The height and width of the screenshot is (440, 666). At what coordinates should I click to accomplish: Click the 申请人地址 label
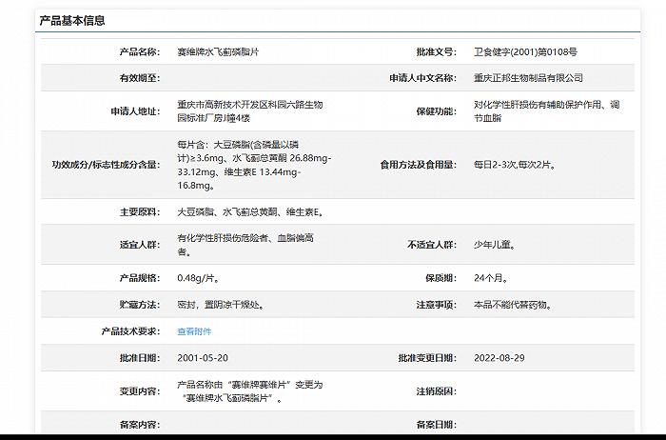pyautogui.click(x=135, y=111)
